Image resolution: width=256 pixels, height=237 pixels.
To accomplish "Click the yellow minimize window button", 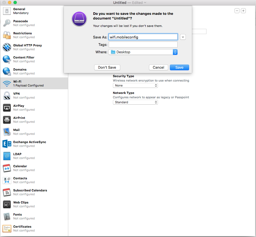I will tap(10, 2).
